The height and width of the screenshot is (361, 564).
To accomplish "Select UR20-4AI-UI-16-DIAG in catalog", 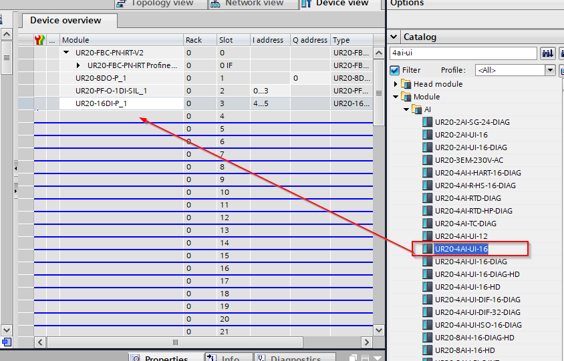I will pyautogui.click(x=471, y=262).
